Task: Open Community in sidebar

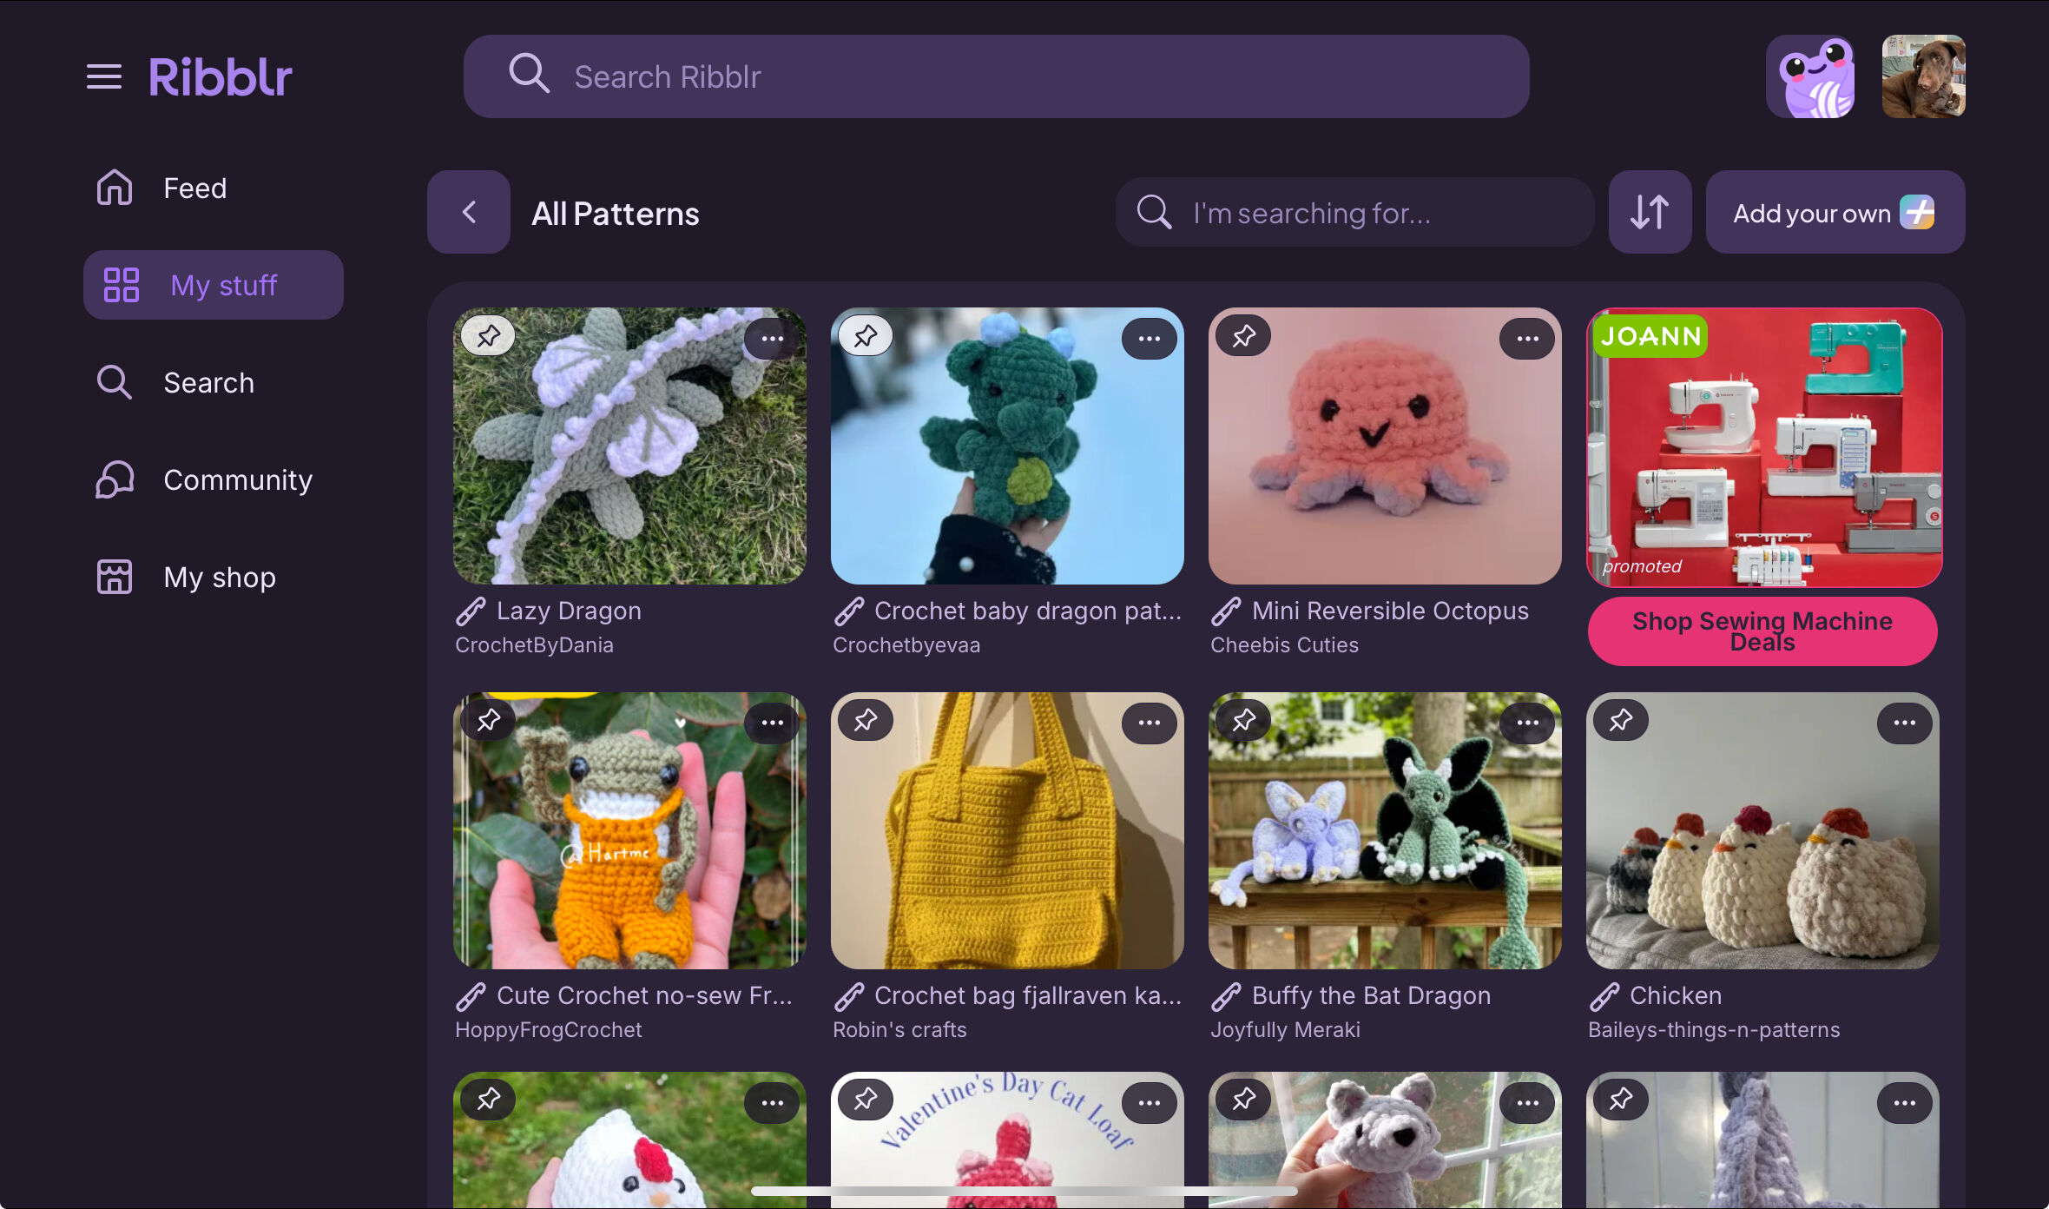Action: pos(213,479)
